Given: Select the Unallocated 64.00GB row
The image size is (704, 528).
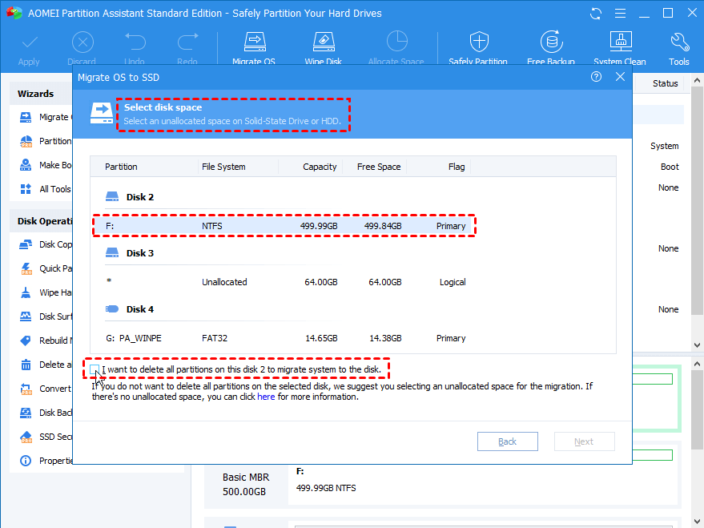Looking at the screenshot, I should point(286,282).
